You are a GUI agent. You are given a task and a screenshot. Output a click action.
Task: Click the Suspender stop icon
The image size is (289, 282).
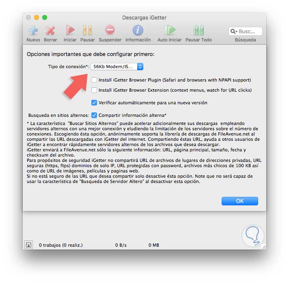pos(110,30)
